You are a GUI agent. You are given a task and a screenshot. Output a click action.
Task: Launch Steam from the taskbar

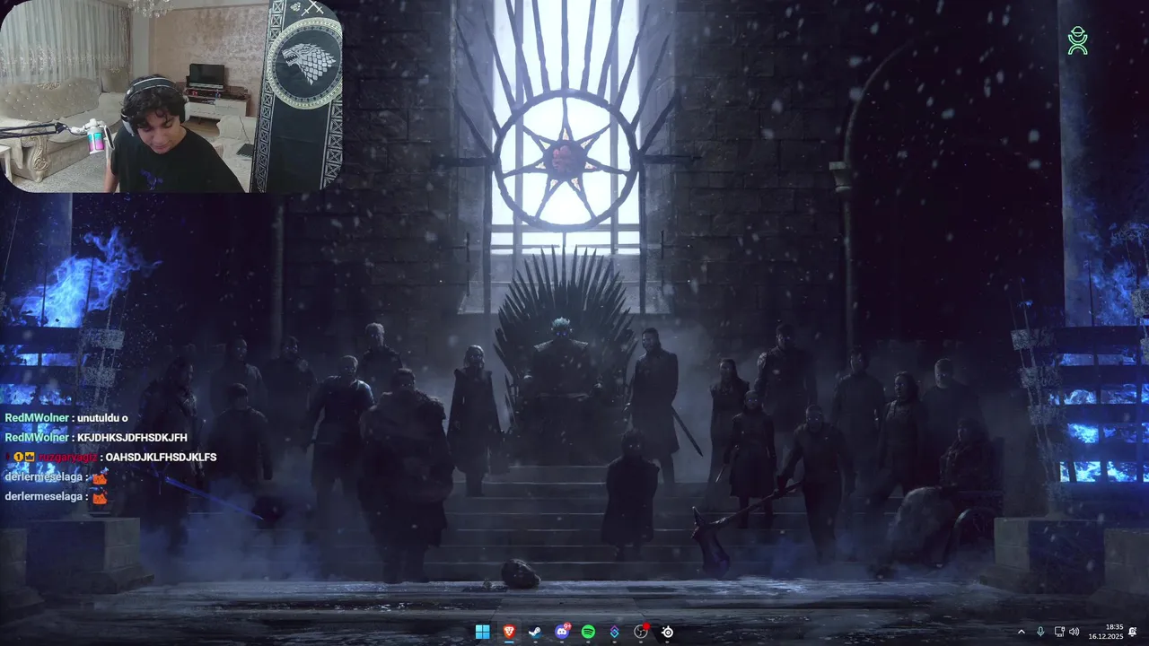coord(535,632)
